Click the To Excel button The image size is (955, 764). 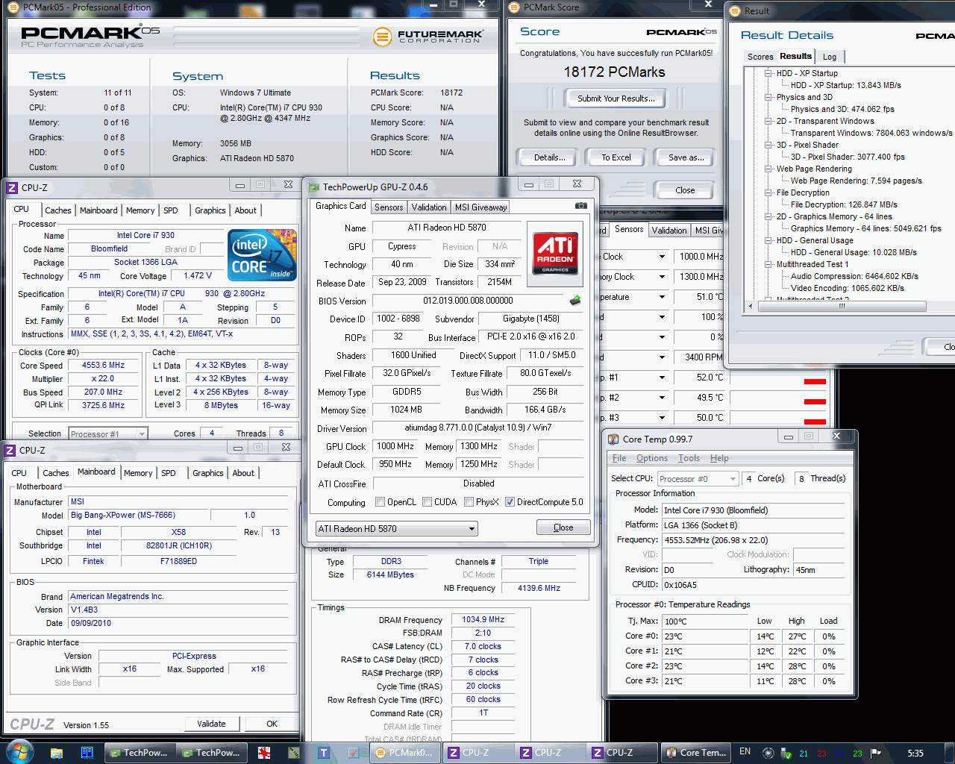(x=616, y=157)
